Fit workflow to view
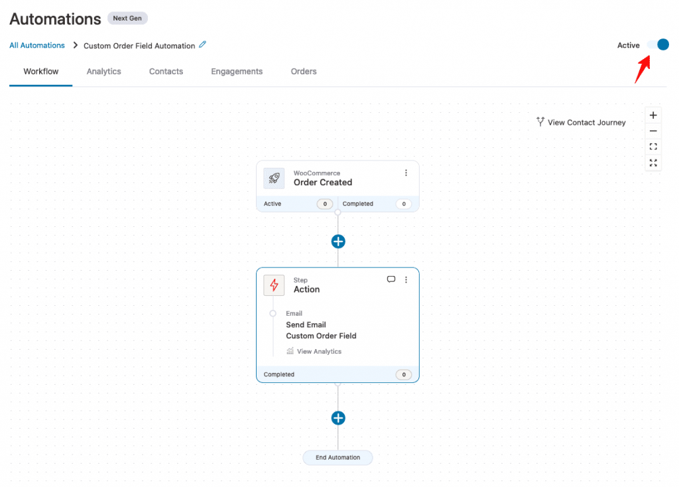Image resolution: width=679 pixels, height=487 pixels. pyautogui.click(x=653, y=147)
